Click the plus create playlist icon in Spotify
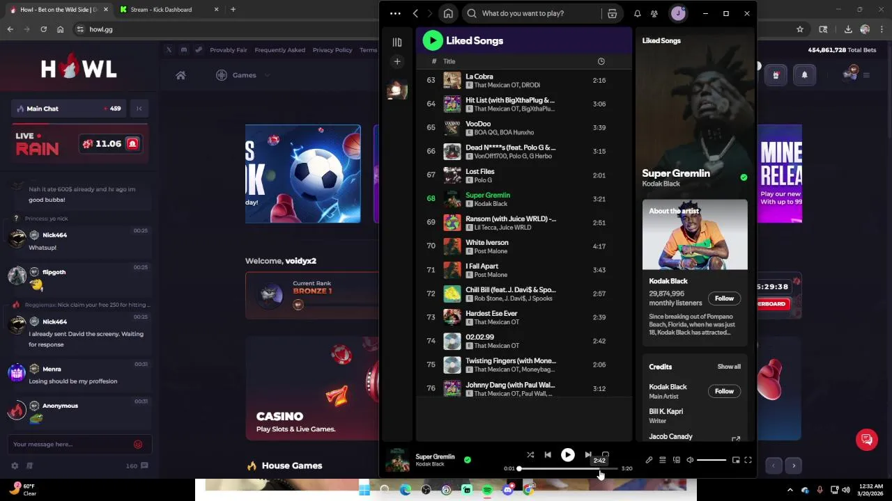The image size is (892, 501). 397,61
